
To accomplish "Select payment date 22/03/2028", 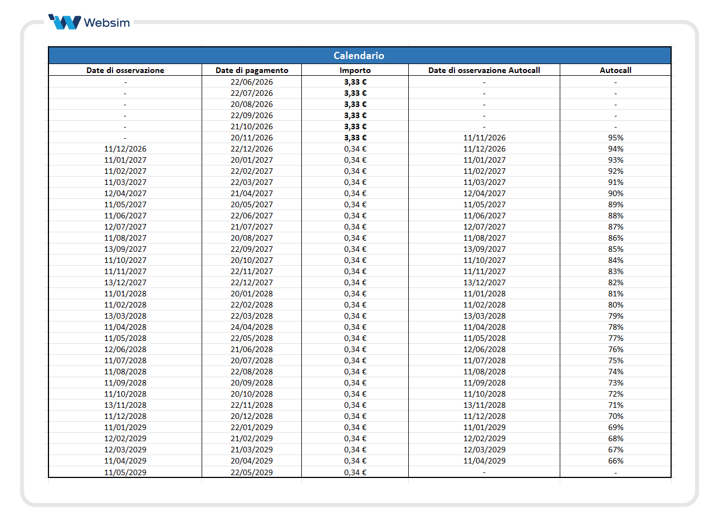I will (252, 316).
